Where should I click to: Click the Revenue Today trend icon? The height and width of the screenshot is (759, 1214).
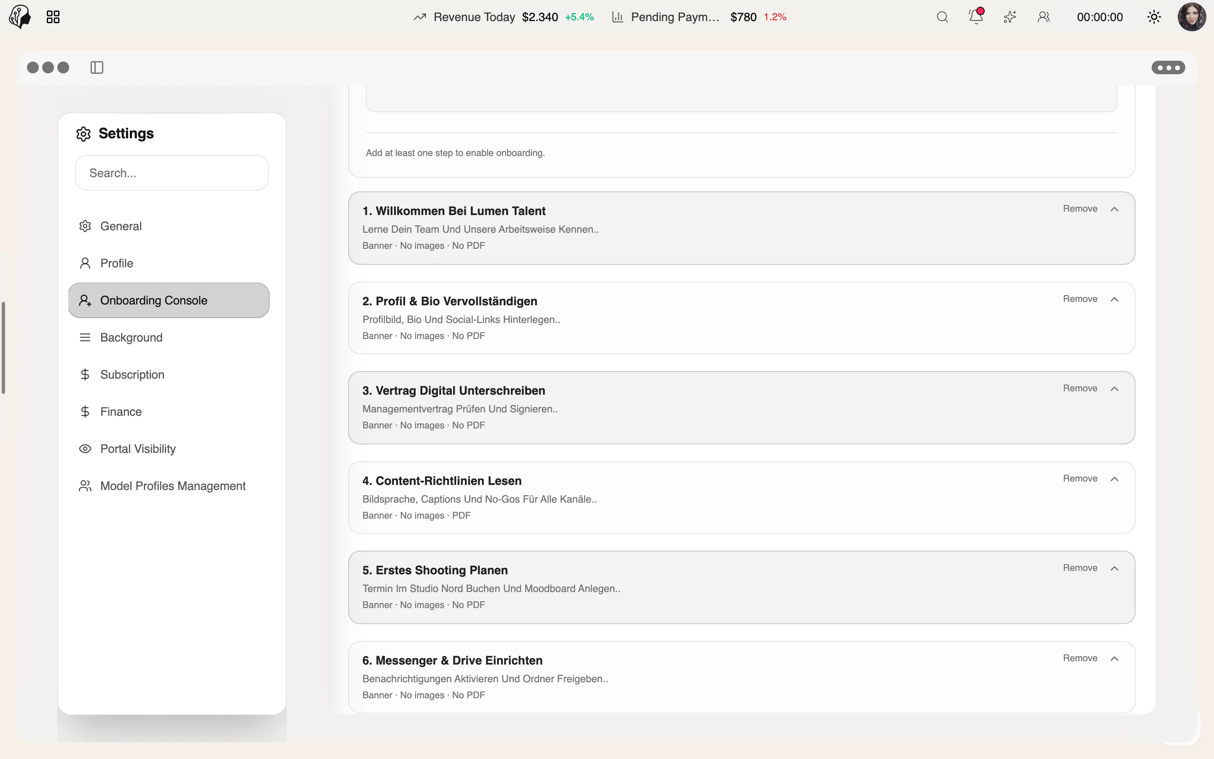(x=420, y=17)
